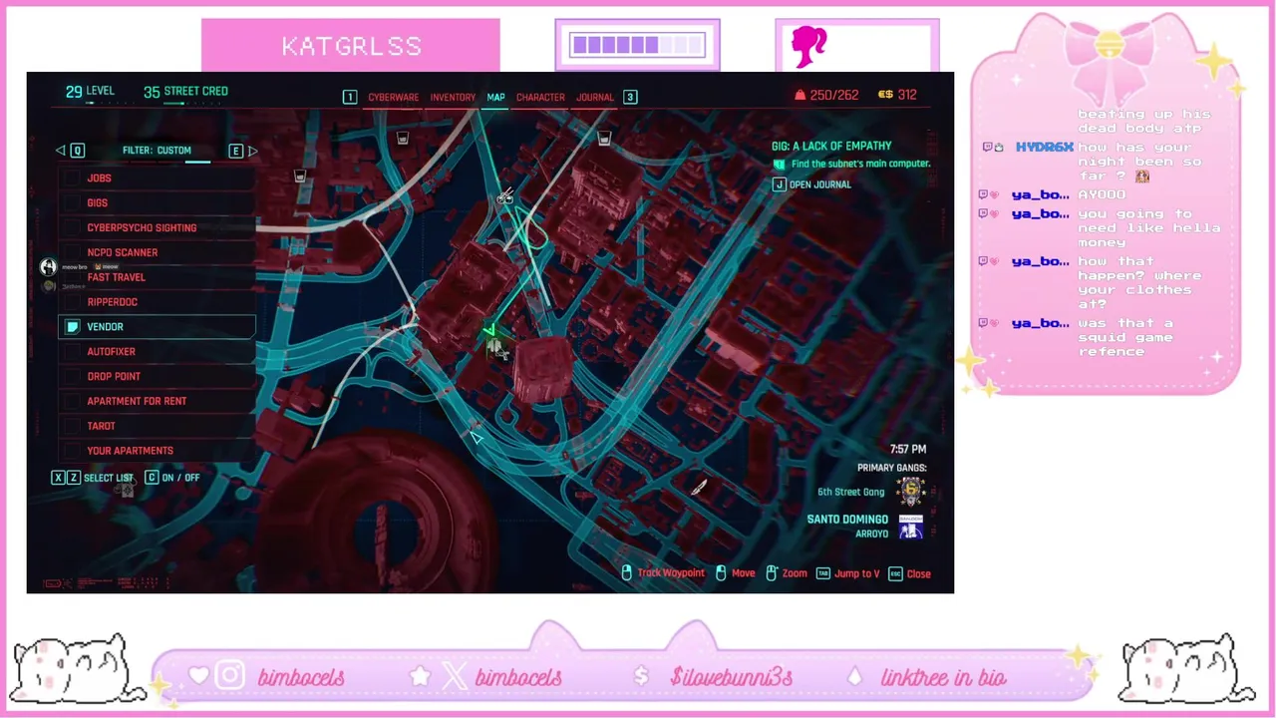The image size is (1276, 718).
Task: Open the Cyberware tab
Action: coord(394,97)
